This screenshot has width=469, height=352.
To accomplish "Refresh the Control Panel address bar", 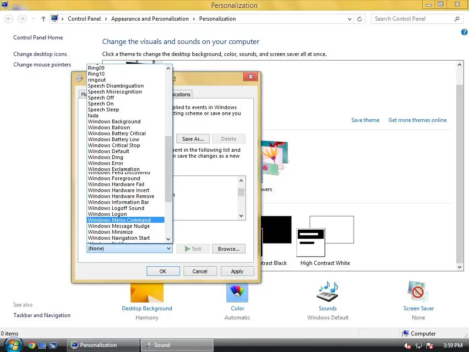I will coord(360,19).
